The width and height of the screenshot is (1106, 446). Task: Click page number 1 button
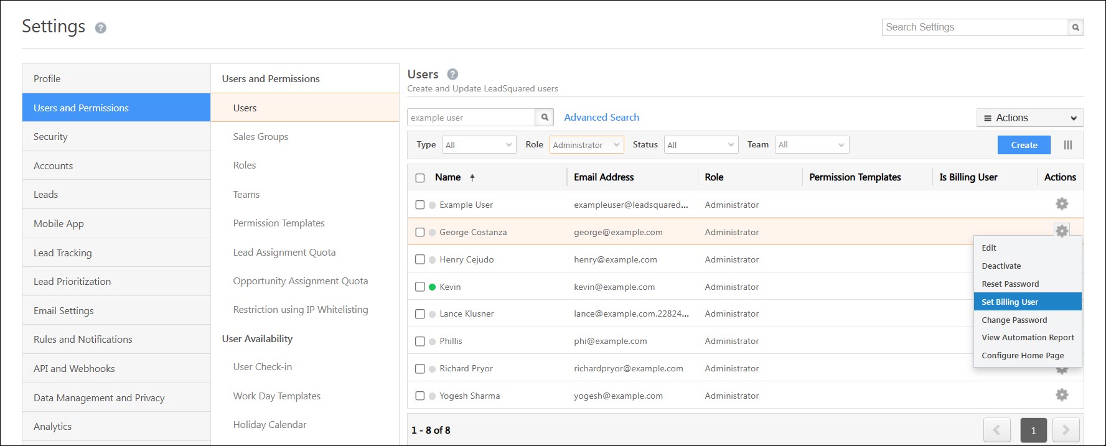click(x=1033, y=430)
